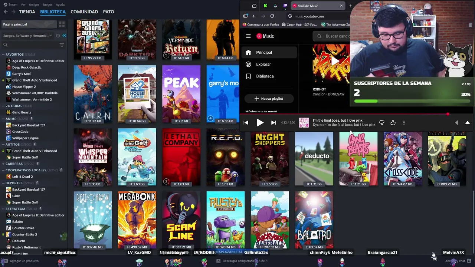Toggle the YouTube Music hamburger menu
Image resolution: width=475 pixels, height=267 pixels.
pyautogui.click(x=248, y=36)
